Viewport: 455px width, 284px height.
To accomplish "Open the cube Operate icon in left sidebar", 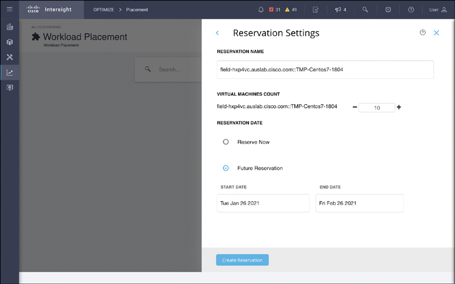I will tap(9, 42).
